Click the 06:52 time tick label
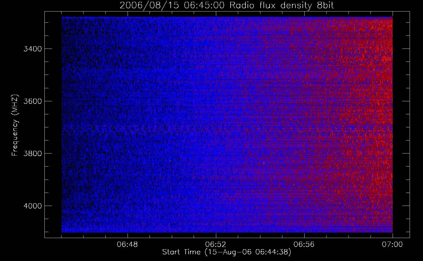This screenshot has height=261, width=423. pyautogui.click(x=216, y=245)
